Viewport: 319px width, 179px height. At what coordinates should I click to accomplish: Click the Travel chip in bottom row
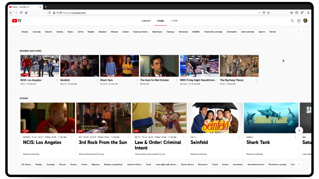pos(215,164)
